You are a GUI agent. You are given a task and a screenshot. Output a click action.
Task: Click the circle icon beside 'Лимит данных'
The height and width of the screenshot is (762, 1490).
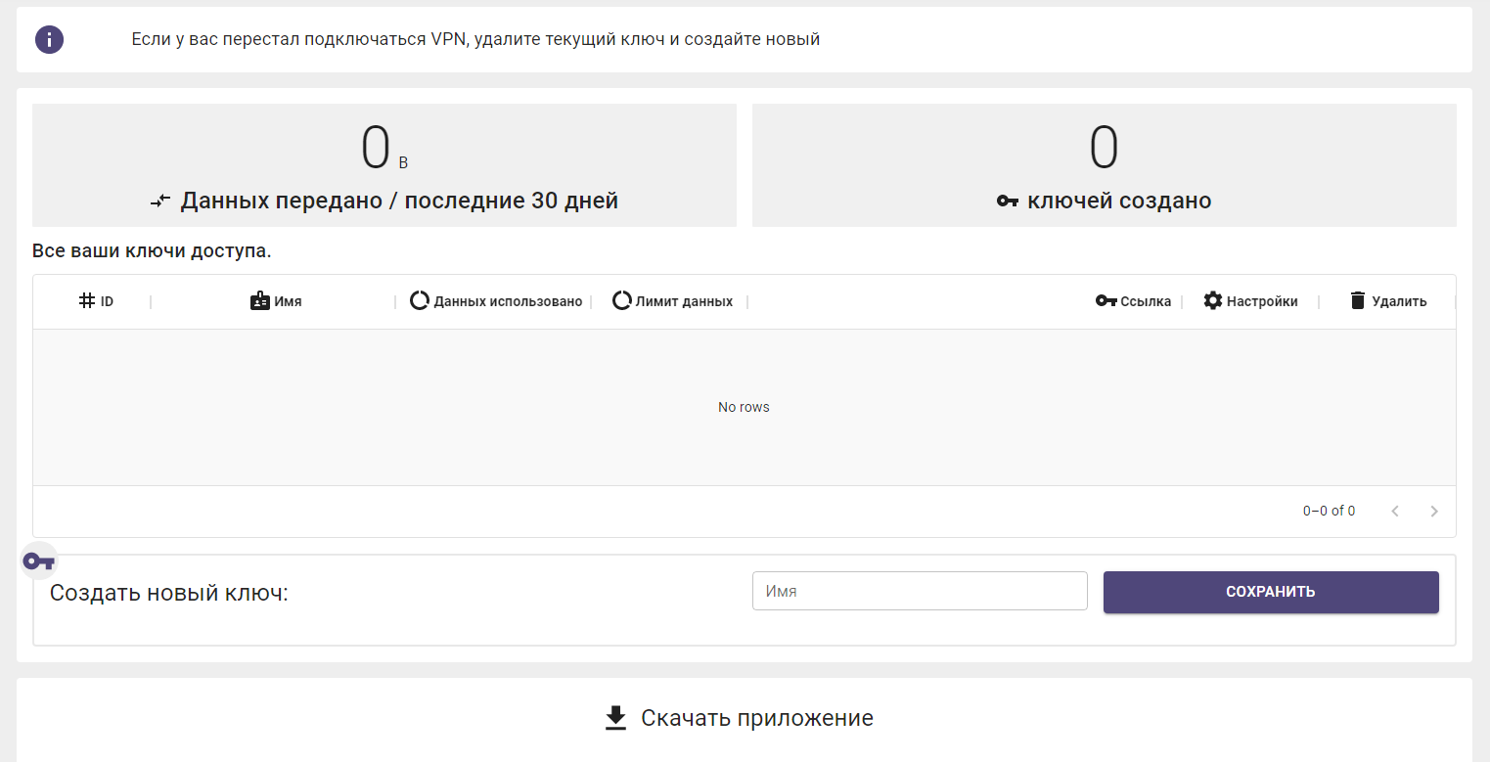[x=622, y=301]
